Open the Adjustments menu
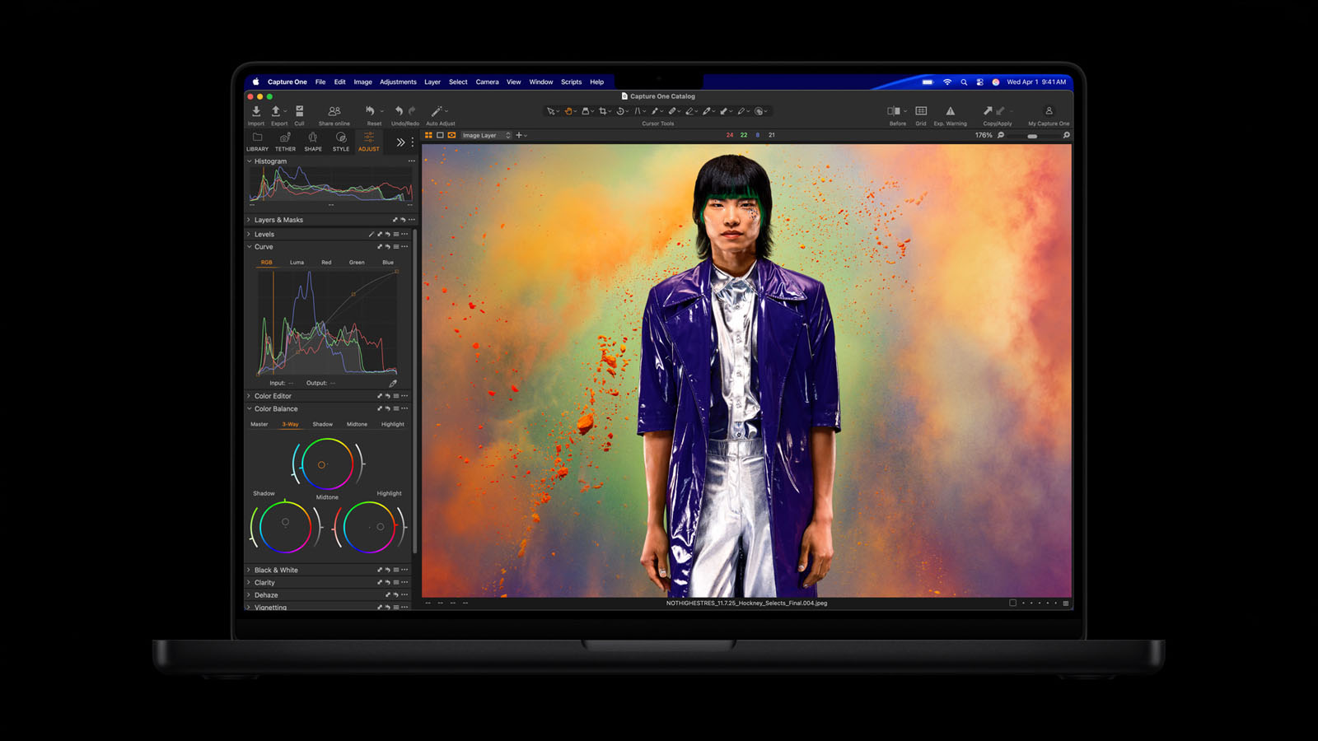This screenshot has height=741, width=1318. point(398,82)
